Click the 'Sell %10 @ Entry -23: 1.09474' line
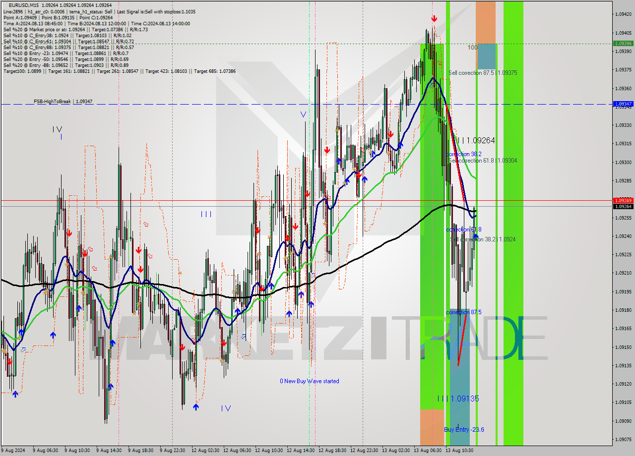The width and height of the screenshot is (635, 456). click(66, 53)
